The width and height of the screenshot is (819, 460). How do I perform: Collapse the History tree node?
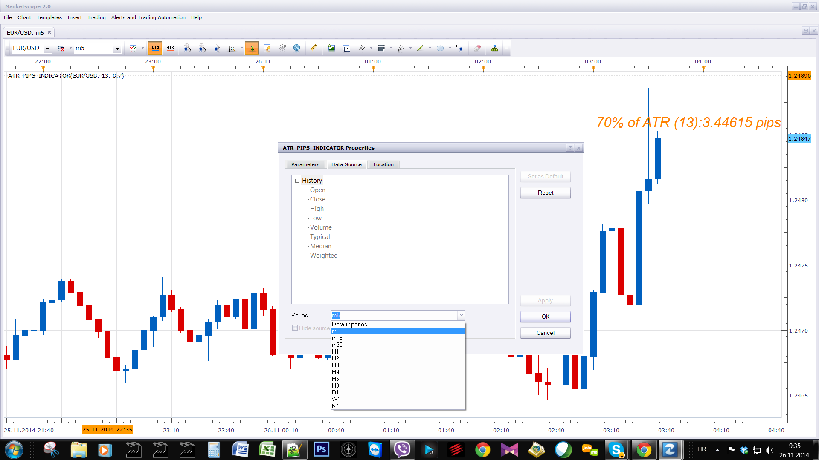coord(297,181)
